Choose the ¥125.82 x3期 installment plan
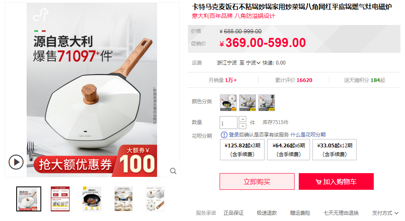The height and width of the screenshot is (221, 405). pos(242,149)
